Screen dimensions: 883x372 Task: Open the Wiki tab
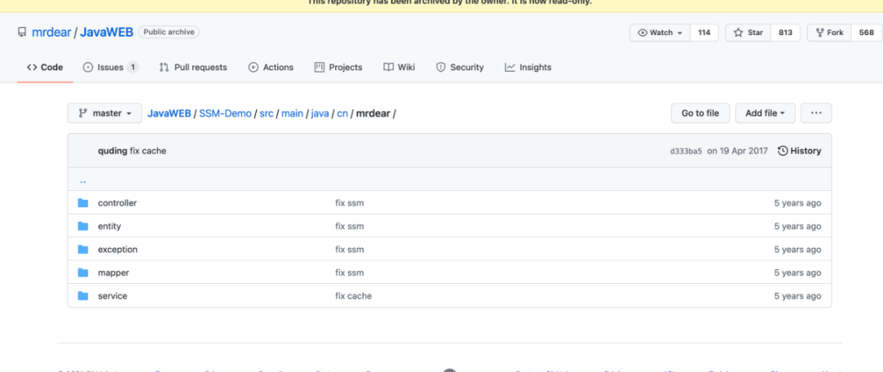coord(399,68)
